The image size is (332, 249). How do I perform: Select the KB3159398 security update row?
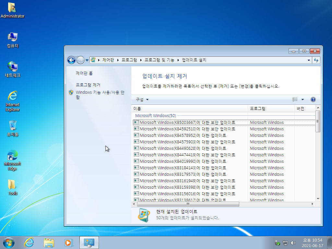[224, 187]
